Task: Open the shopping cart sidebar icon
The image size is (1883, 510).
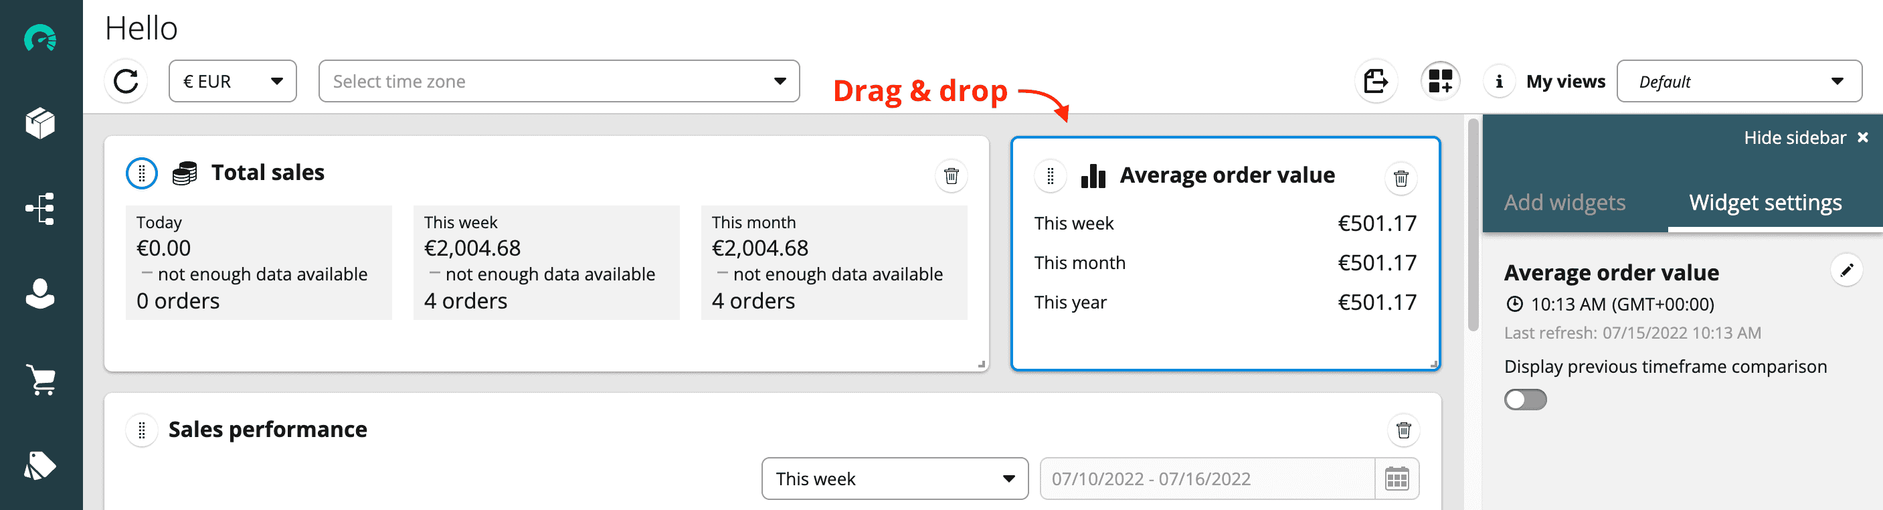Action: pyautogui.click(x=41, y=380)
